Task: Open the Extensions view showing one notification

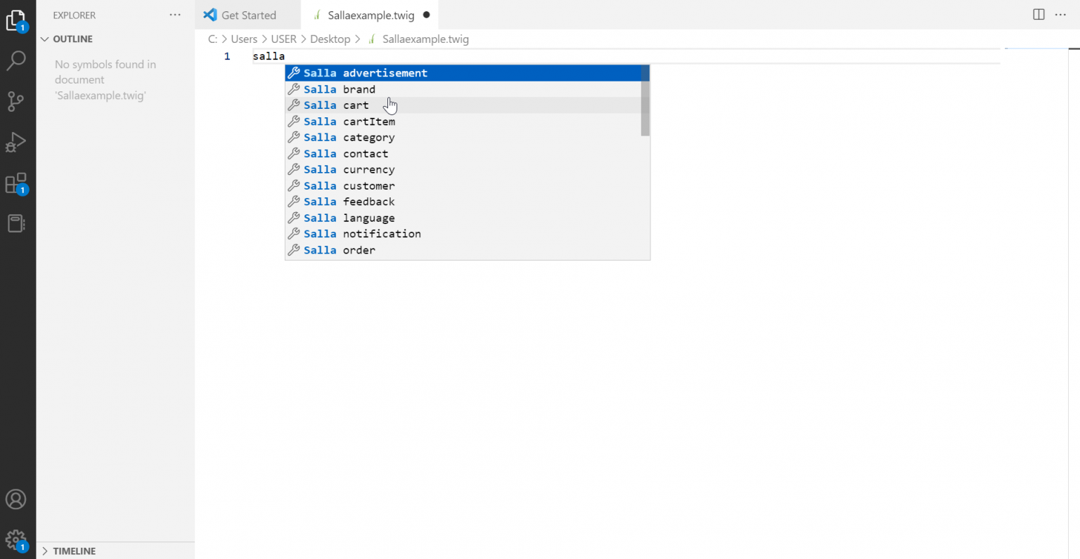Action: (17, 184)
